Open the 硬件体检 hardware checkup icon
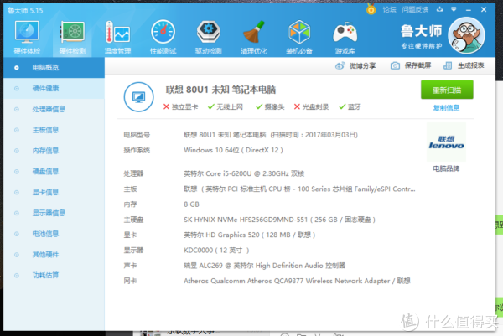The height and width of the screenshot is (336, 503). [27, 37]
